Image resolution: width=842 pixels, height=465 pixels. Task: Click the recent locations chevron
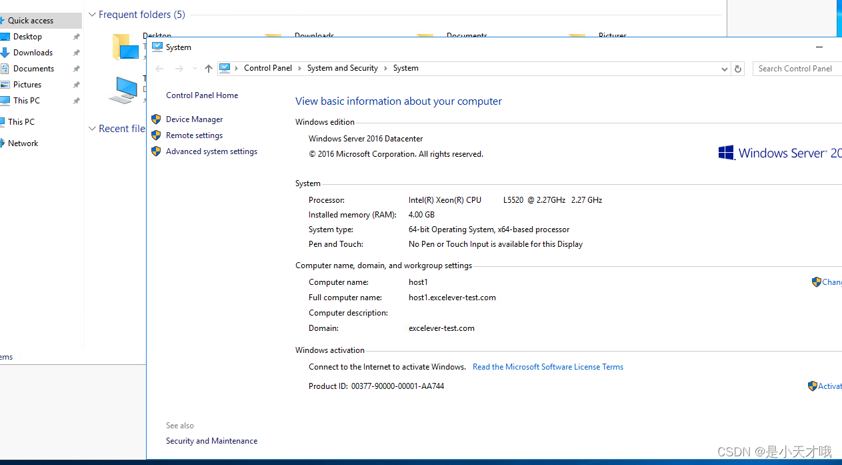pos(194,68)
